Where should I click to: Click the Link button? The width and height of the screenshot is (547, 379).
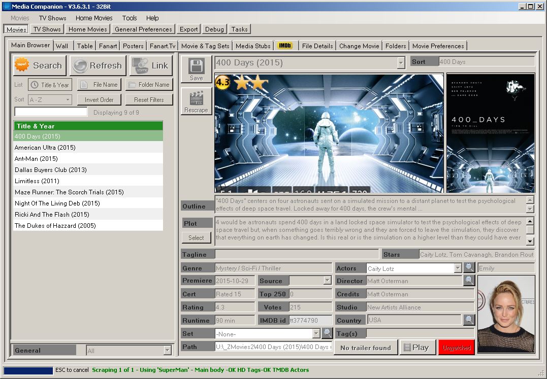(151, 65)
